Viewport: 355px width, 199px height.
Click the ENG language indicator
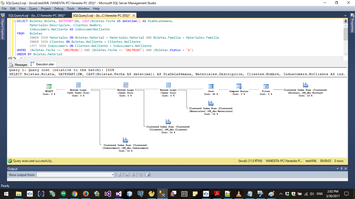pyautogui.click(x=320, y=194)
